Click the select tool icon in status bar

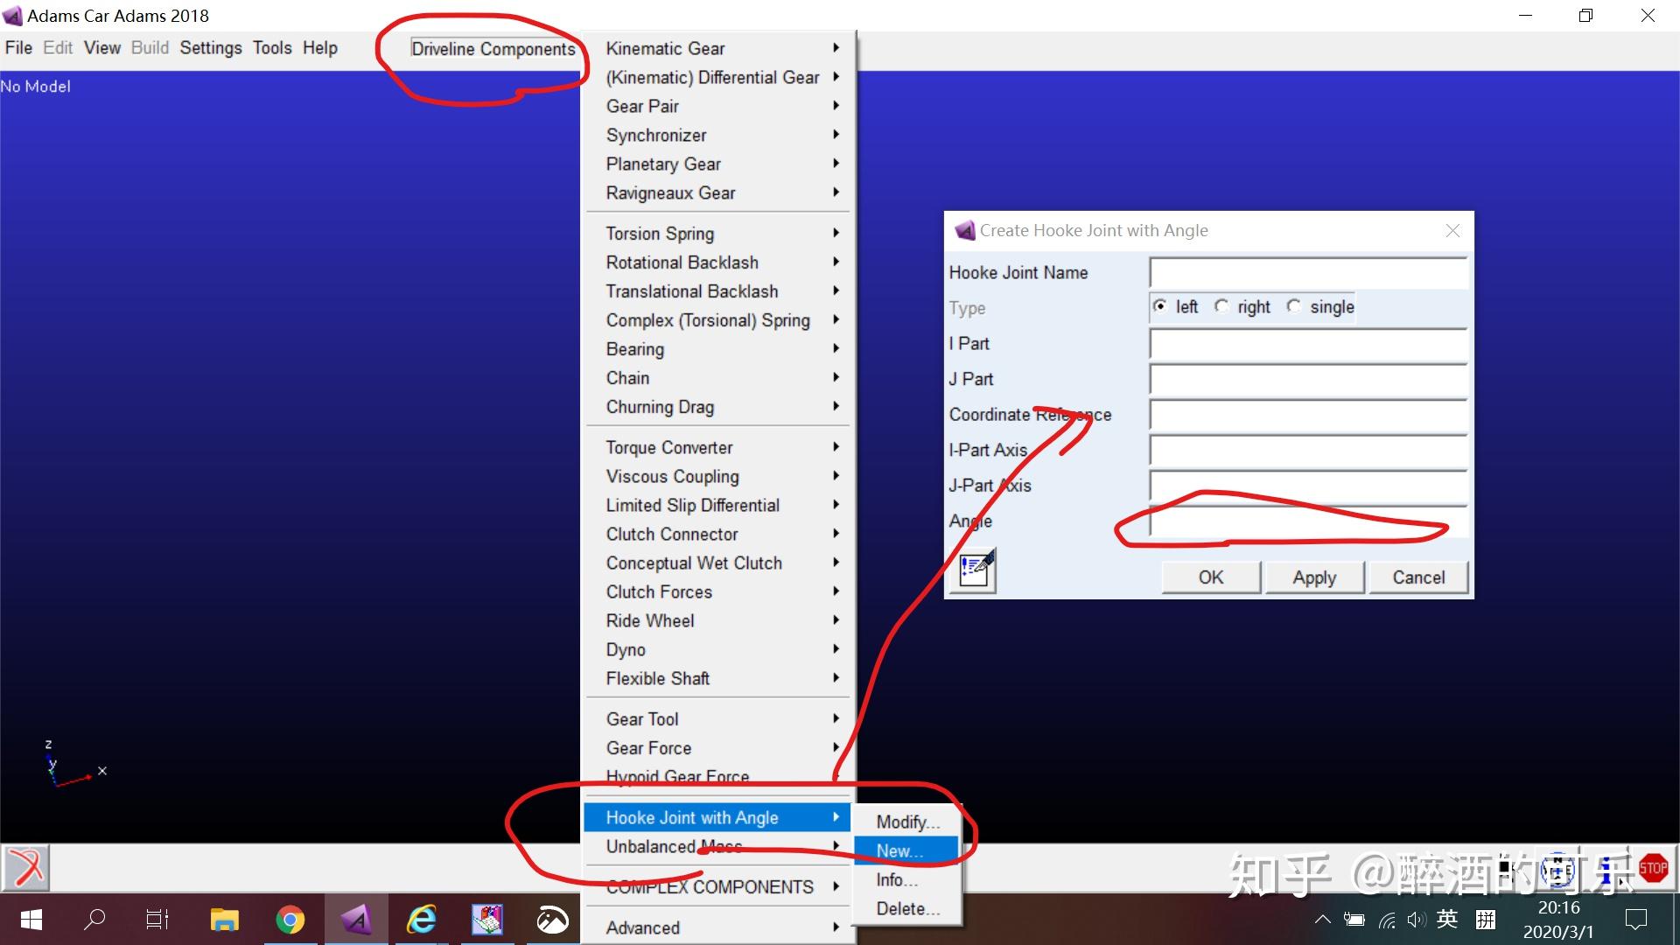tap(27, 868)
